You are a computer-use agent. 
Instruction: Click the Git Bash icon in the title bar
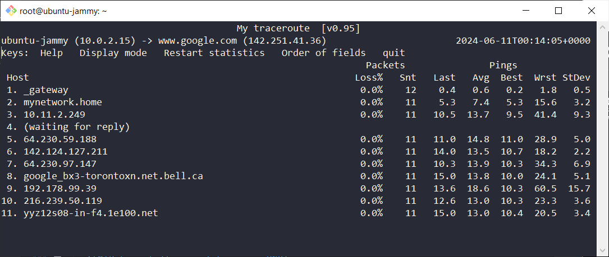tap(11, 11)
